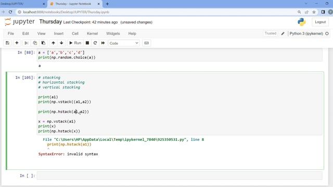Click the Last Checkpoint 42 minutes ago text

90,22
